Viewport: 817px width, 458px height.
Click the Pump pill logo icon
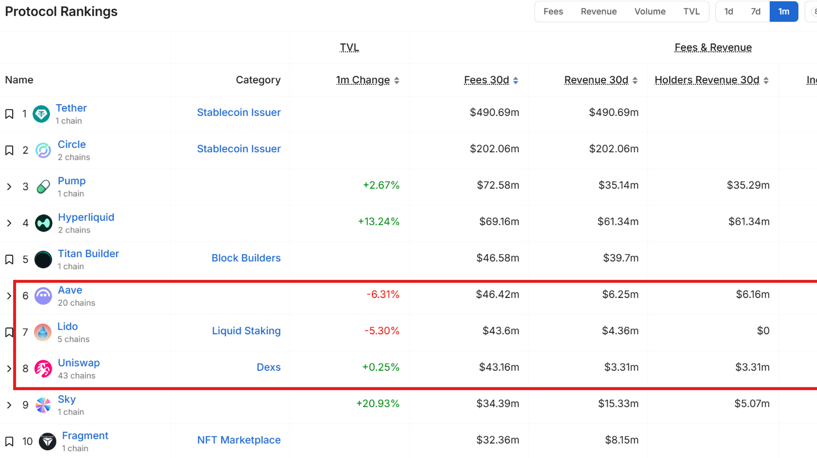tap(43, 187)
